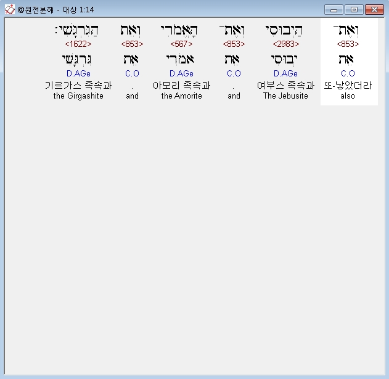The width and height of the screenshot is (389, 379).
Task: Click the lemma גִּרְגָּשִׁי
Action: click(x=77, y=60)
